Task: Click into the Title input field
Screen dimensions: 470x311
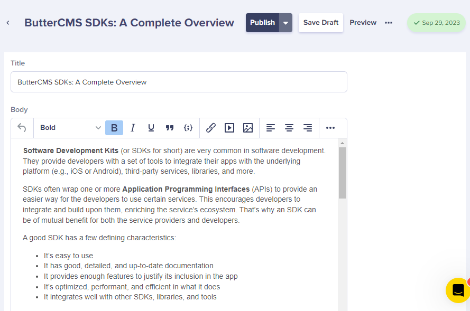Action: (179, 82)
